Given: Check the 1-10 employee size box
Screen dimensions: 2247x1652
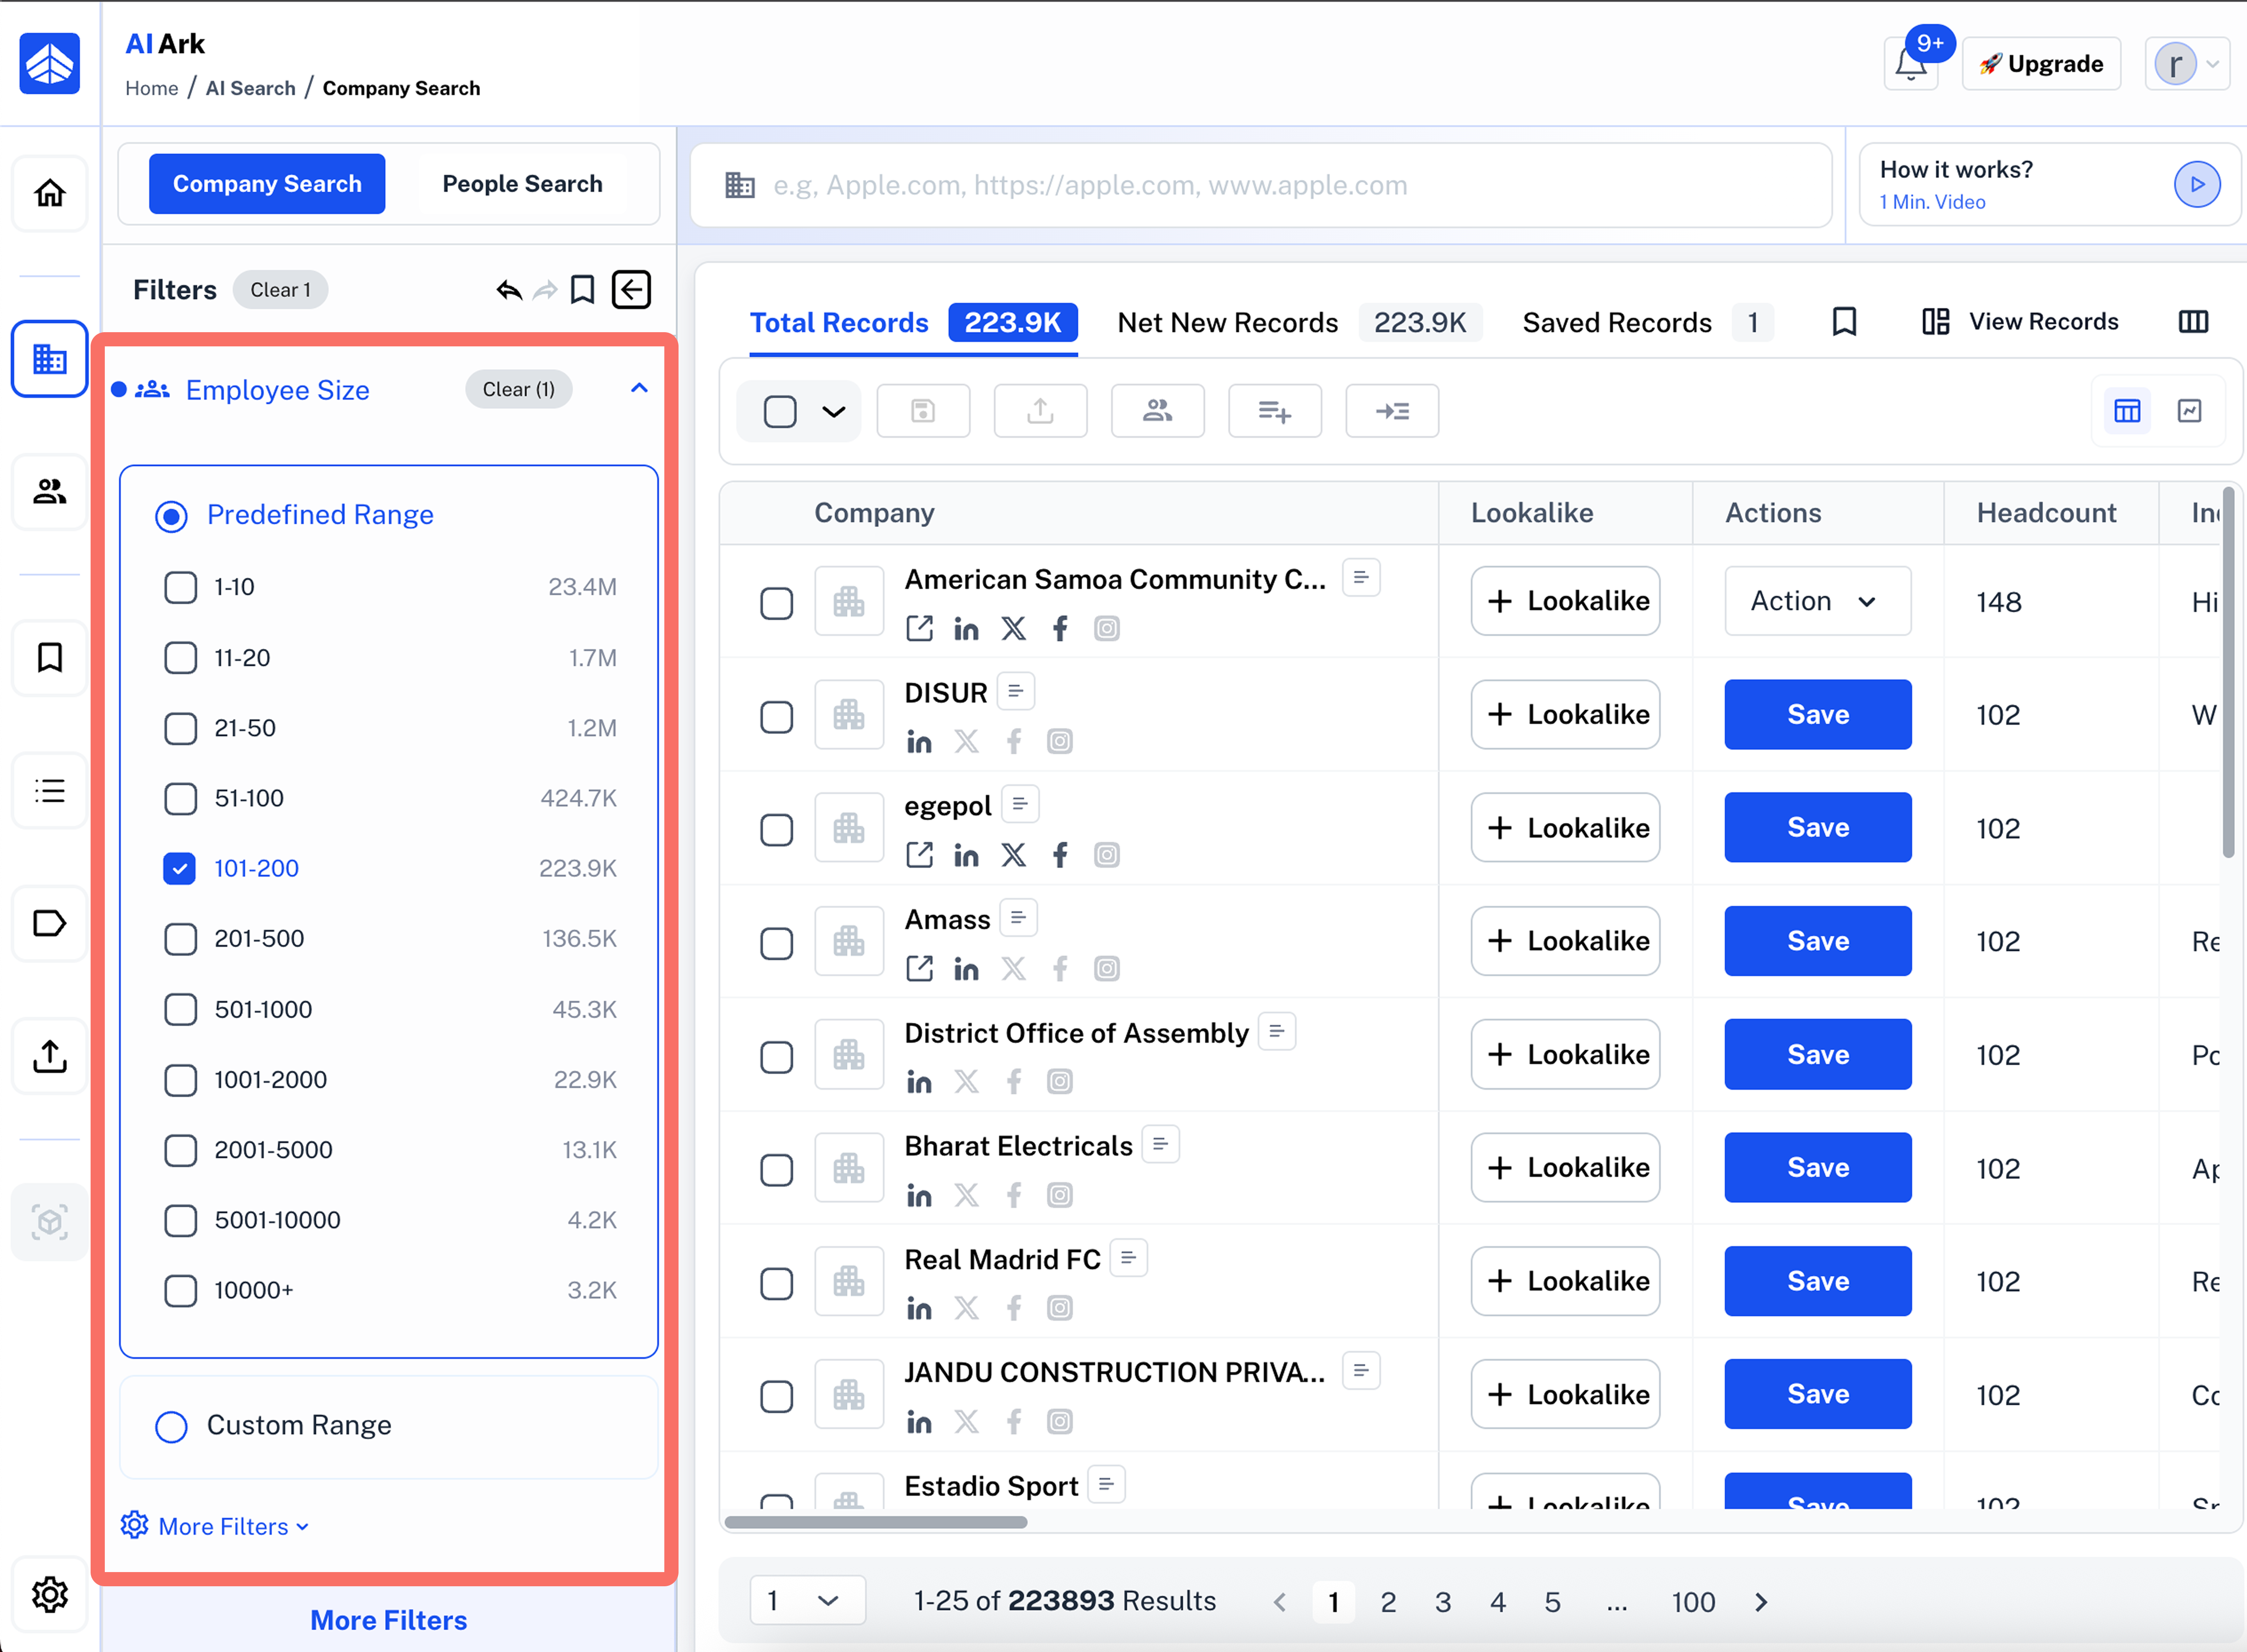Looking at the screenshot, I should [180, 587].
